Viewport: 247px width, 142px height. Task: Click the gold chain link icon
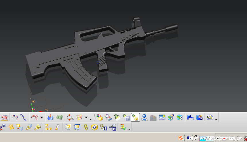86,127
